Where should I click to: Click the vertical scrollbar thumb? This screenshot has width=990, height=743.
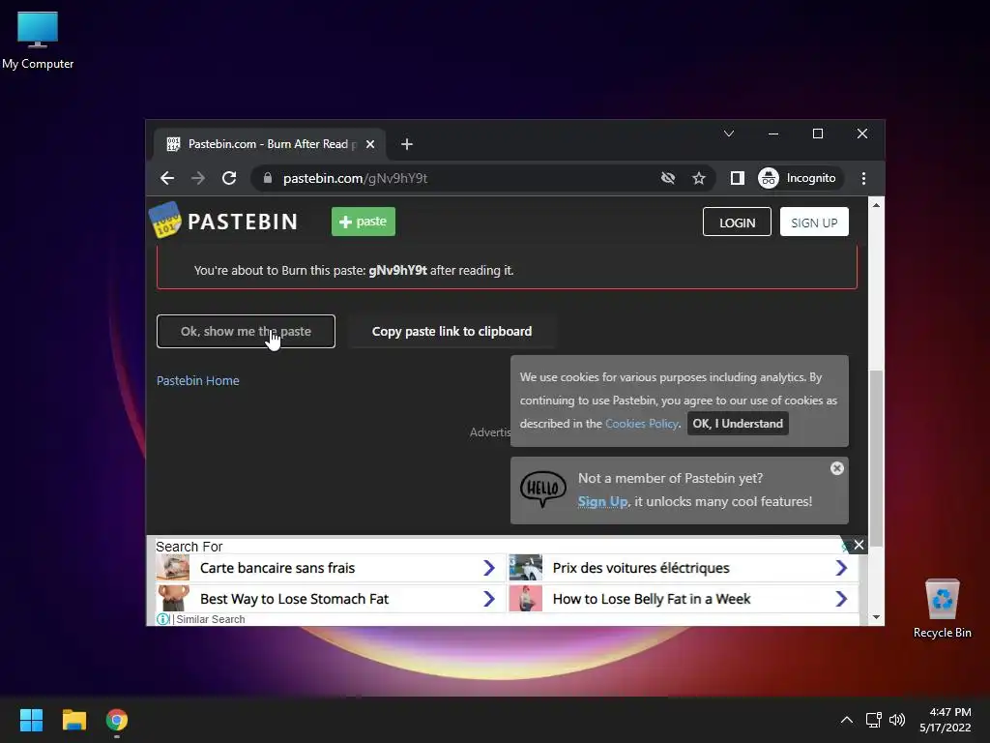point(876,459)
